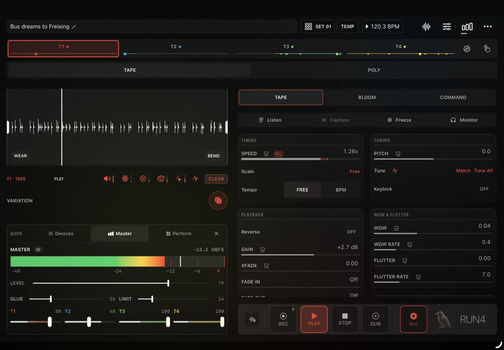Click the pulse waveform icon next to CLEAR
This screenshot has height=350, width=504.
pos(196,178)
